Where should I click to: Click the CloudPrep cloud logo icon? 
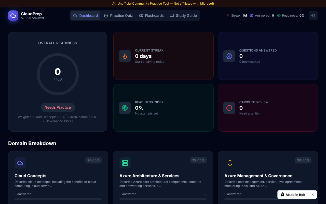[13, 16]
